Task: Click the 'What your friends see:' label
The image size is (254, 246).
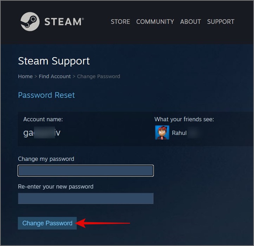Action: coord(184,119)
